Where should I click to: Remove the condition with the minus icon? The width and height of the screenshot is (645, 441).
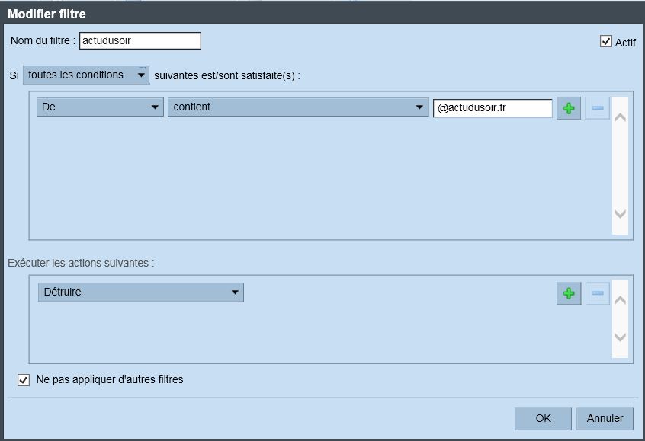point(597,108)
